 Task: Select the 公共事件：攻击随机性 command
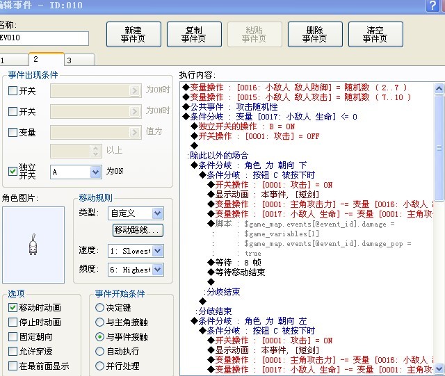[x=230, y=107]
